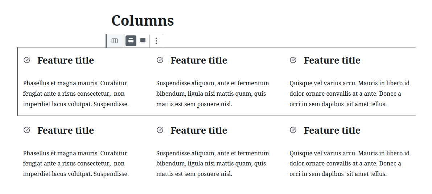
Task: Click the Columns page title
Action: 143,21
